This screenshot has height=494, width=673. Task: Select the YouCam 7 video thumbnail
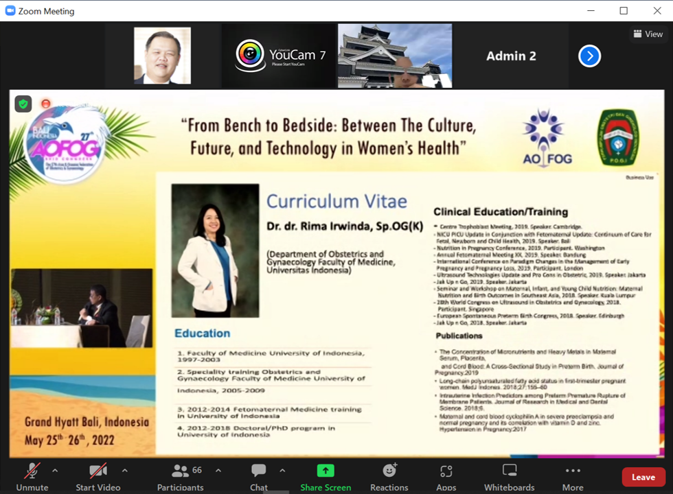pos(280,56)
